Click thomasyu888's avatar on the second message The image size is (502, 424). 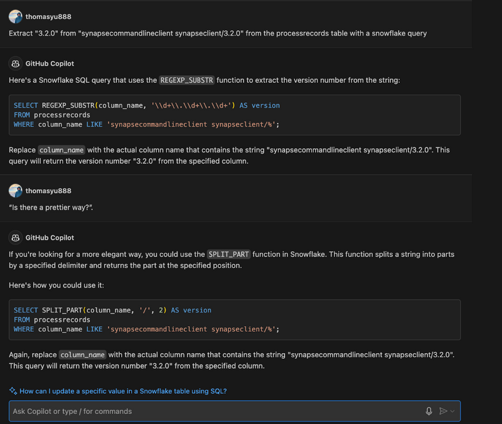pos(16,191)
